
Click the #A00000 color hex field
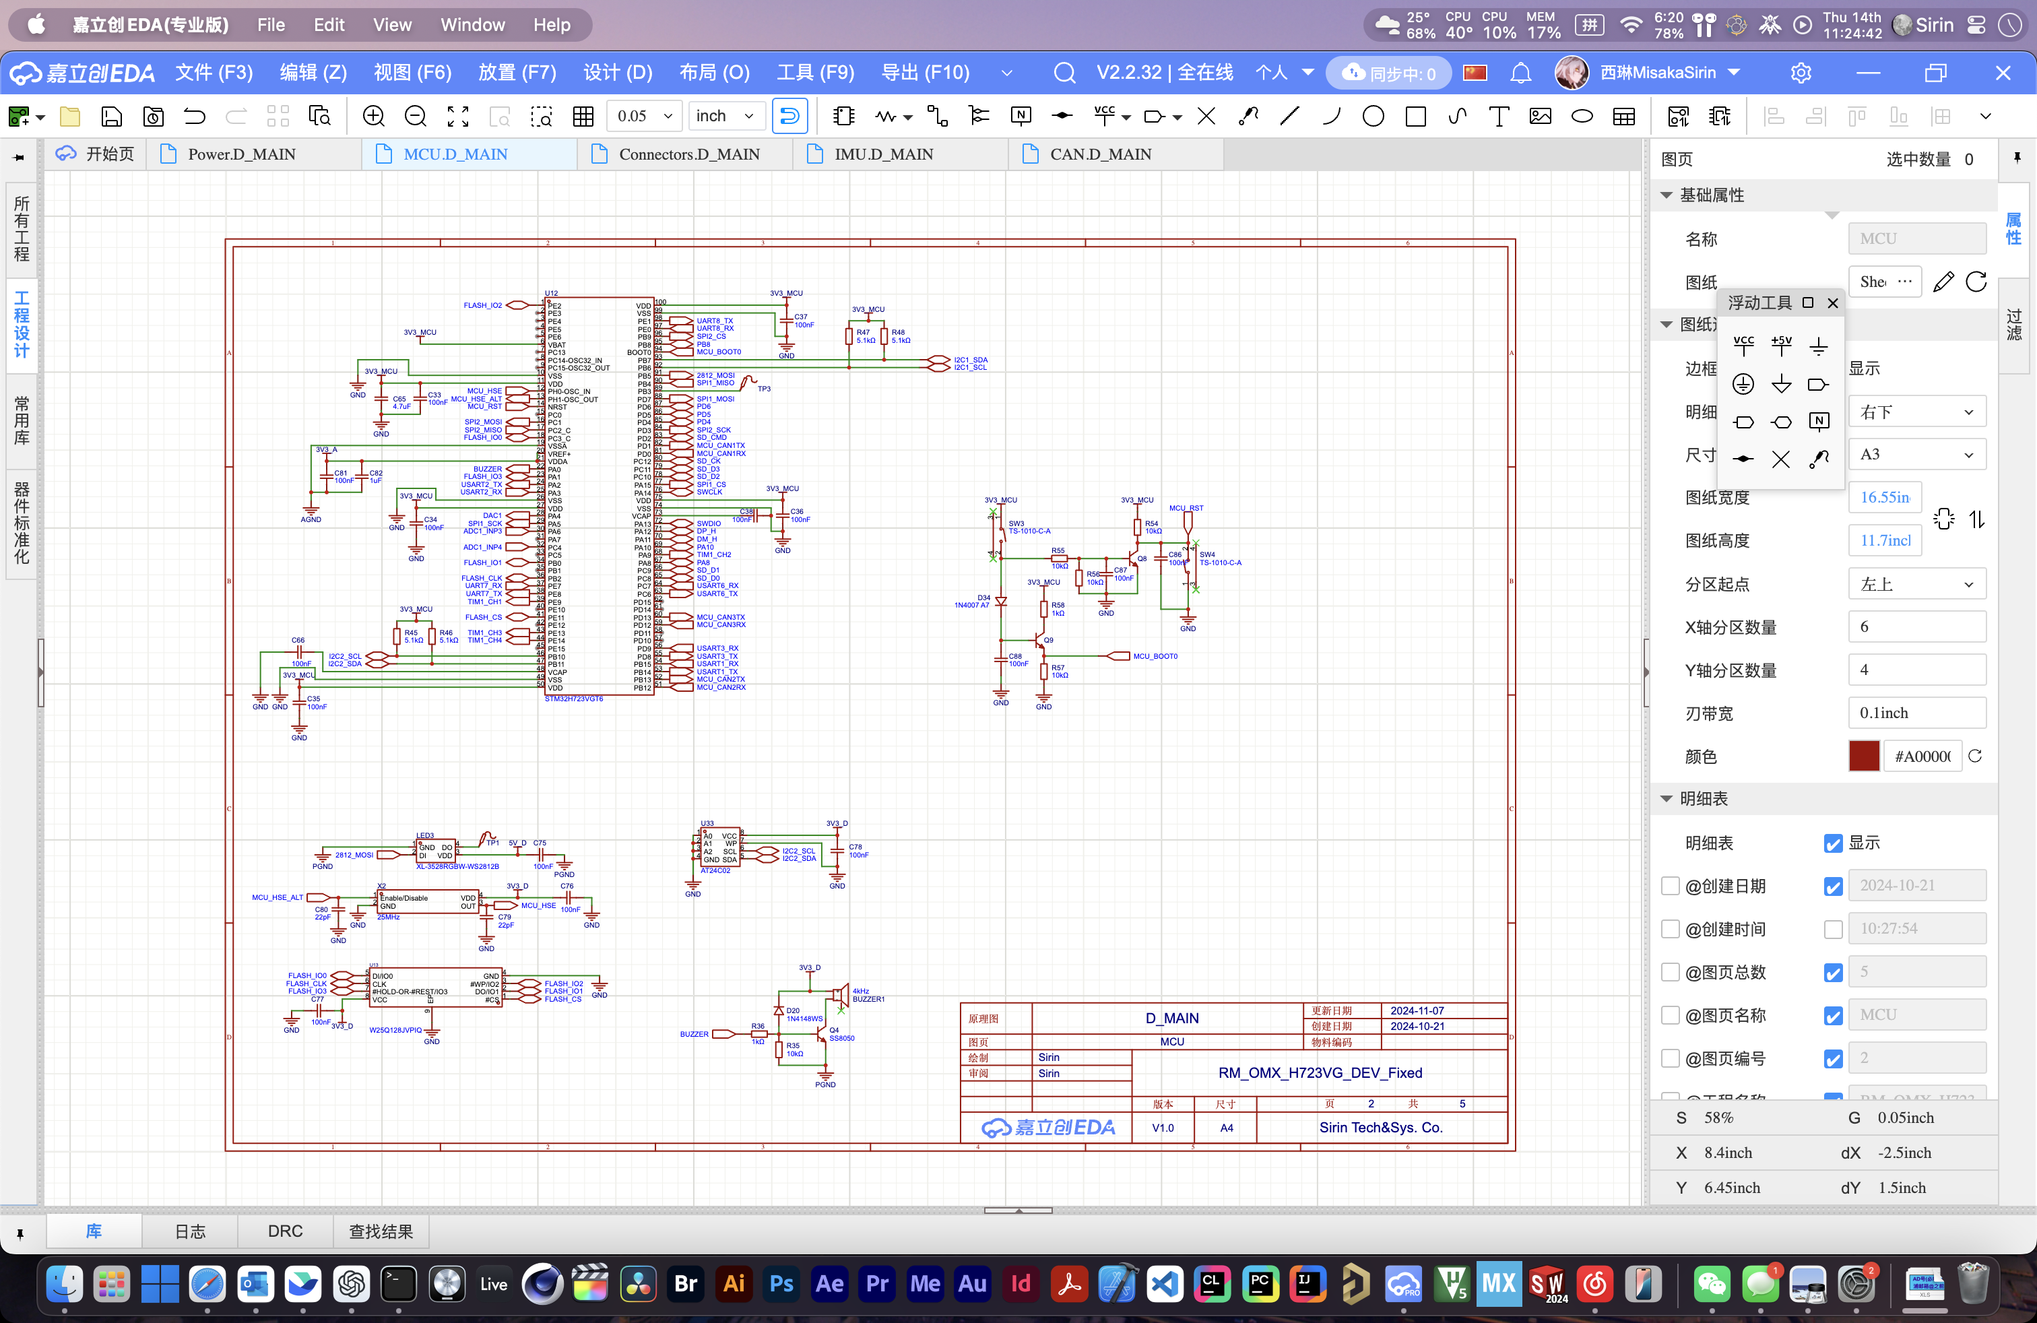click(1922, 756)
